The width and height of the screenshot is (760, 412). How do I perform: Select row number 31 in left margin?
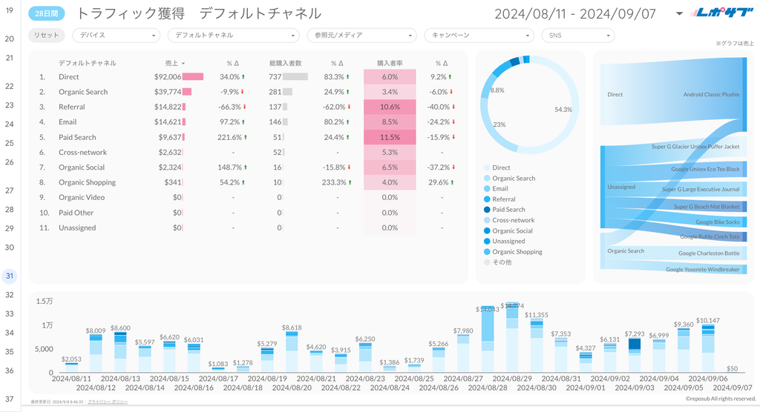(x=10, y=276)
